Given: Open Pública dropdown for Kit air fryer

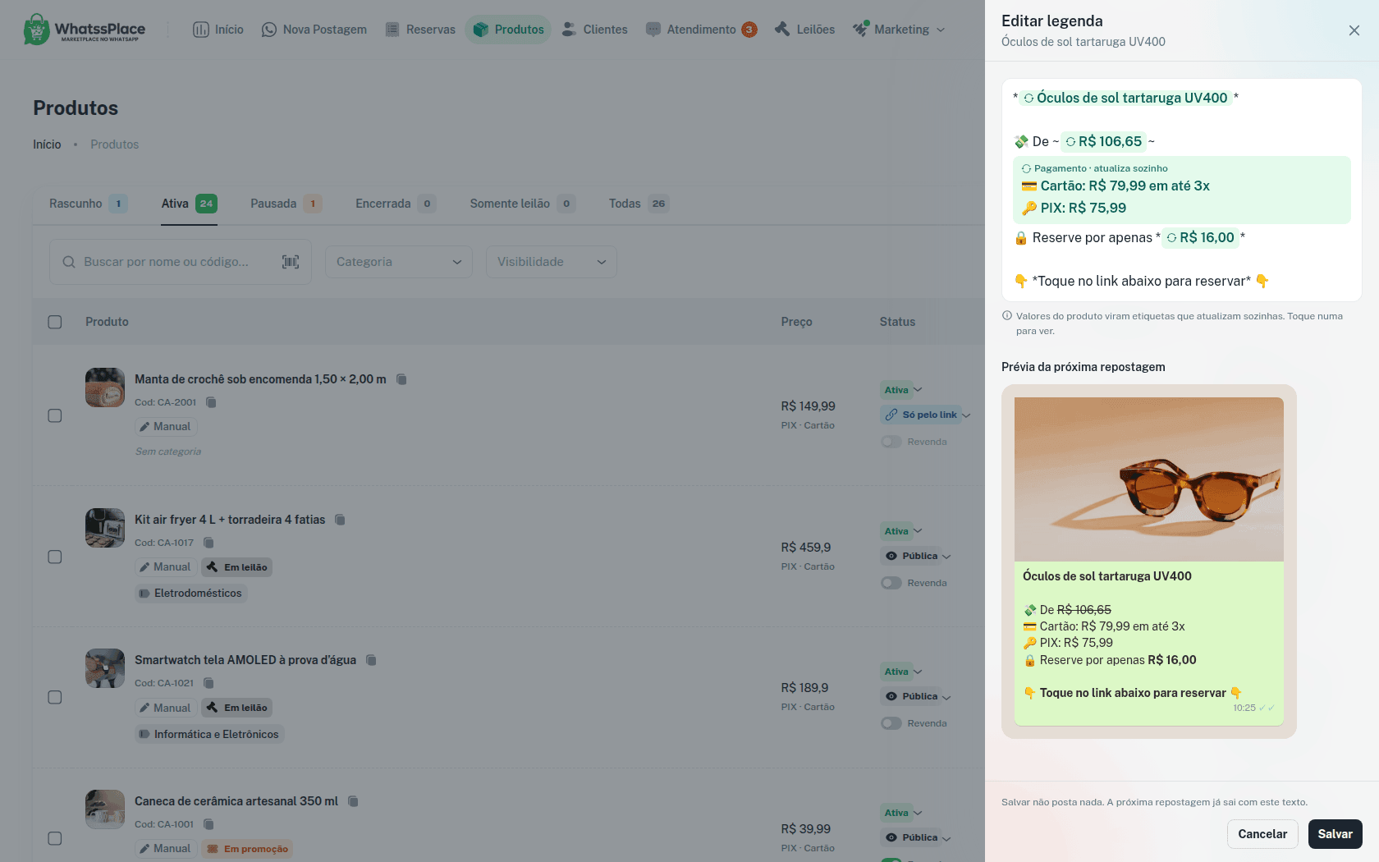Looking at the screenshot, I should tap(918, 556).
